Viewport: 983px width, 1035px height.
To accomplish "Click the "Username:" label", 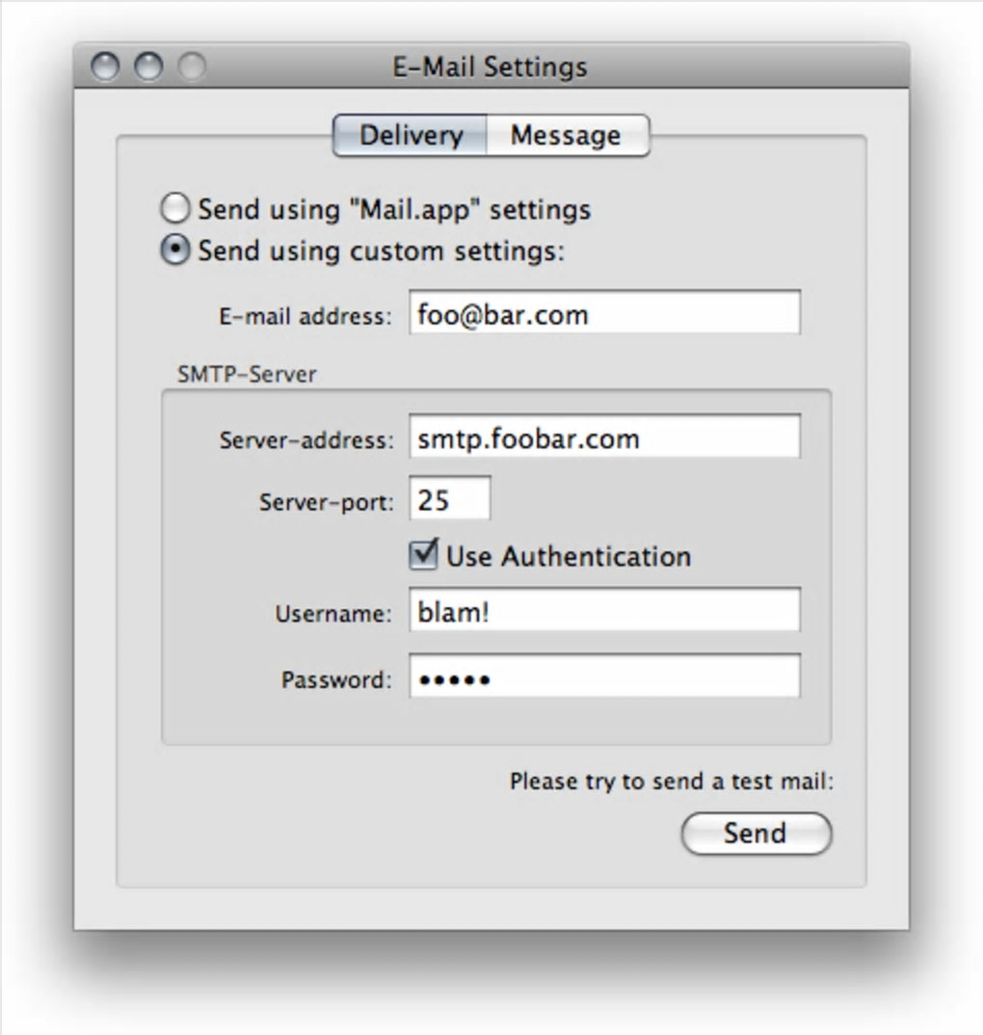I will tap(333, 614).
